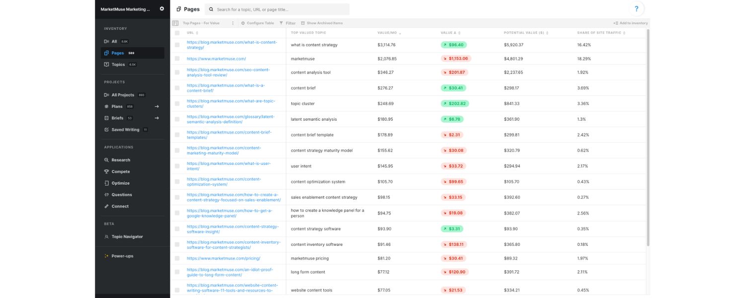Screen dimensions: 745x298
Task: Expand the Plans section arrow
Action: coord(157,106)
